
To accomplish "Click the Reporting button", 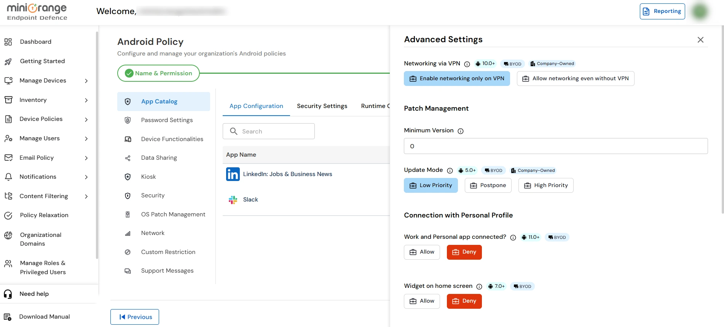I will pyautogui.click(x=662, y=11).
